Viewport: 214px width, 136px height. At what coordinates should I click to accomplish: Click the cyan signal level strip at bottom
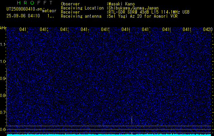[109, 135]
